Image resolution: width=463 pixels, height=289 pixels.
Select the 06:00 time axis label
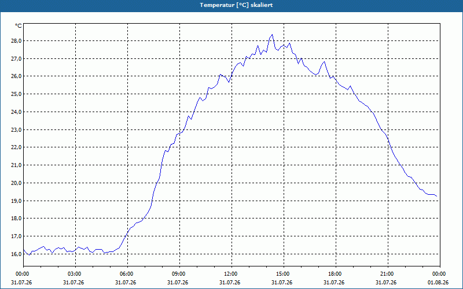click(127, 274)
